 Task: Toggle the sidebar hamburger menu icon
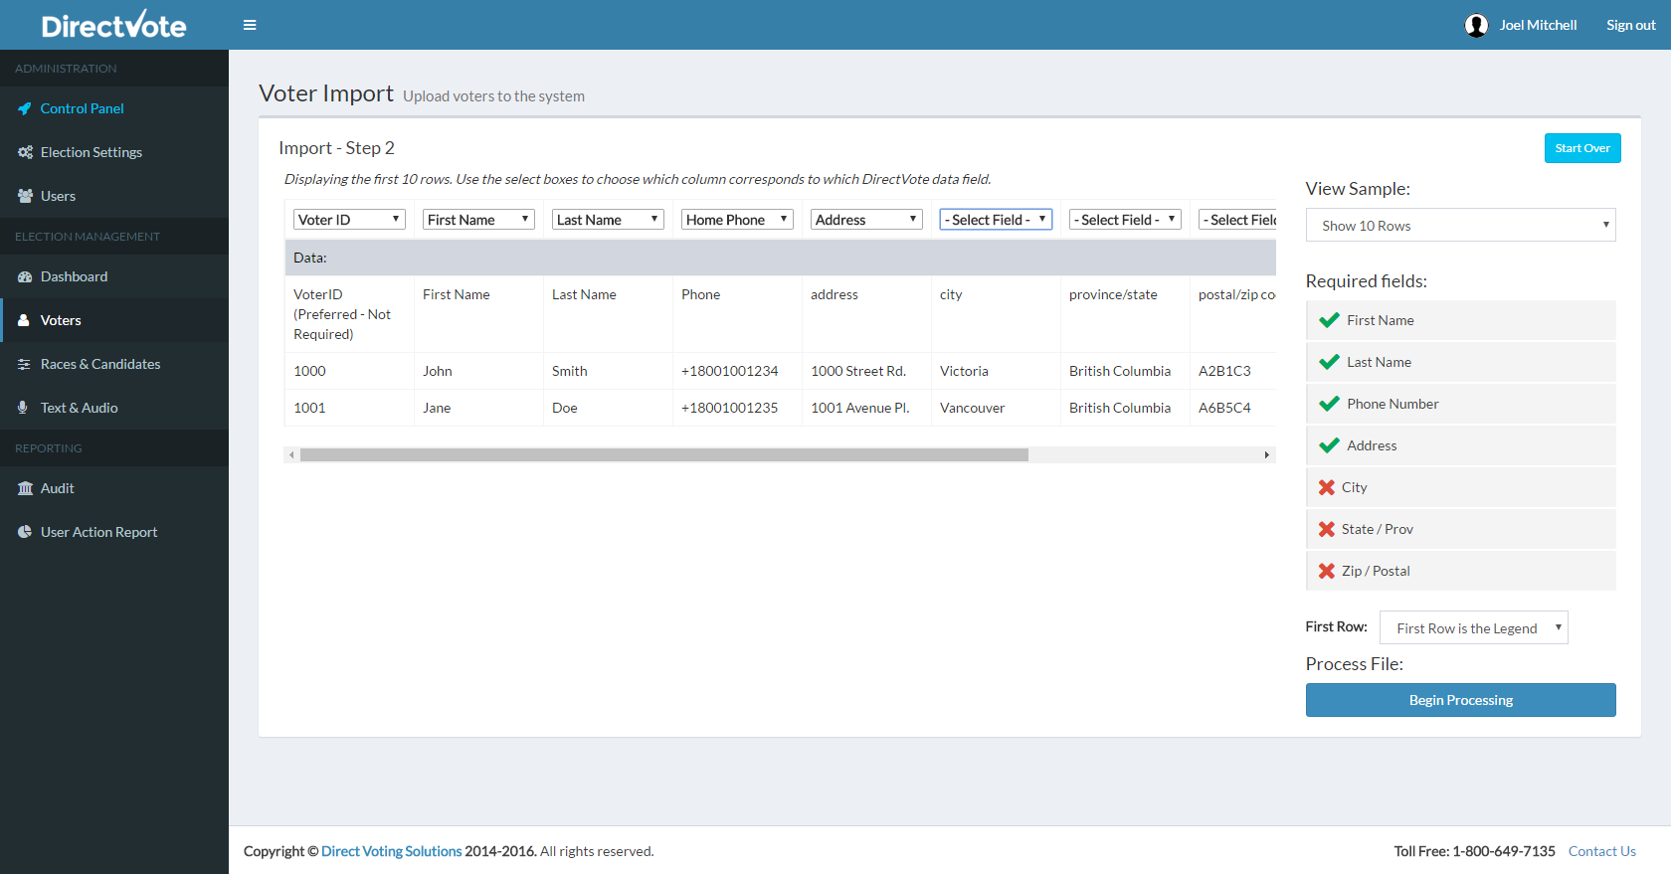[250, 25]
